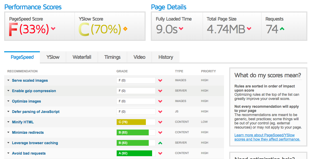
Task: Expand the Serve scaled images triangle
Action: (x=8, y=80)
